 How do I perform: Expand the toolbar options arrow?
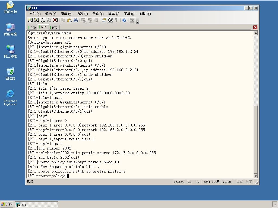click(x=138, y=21)
